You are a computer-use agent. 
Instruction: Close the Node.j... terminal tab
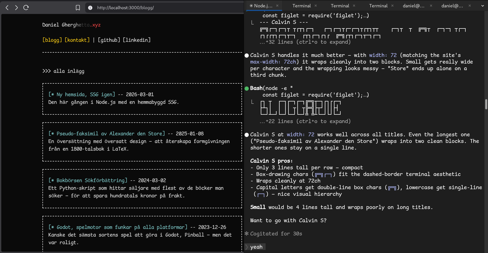(277, 6)
